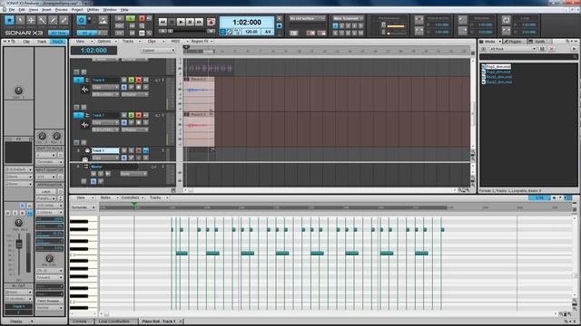581x326 pixels.
Task: Mute Track 6
Action: coord(123,80)
